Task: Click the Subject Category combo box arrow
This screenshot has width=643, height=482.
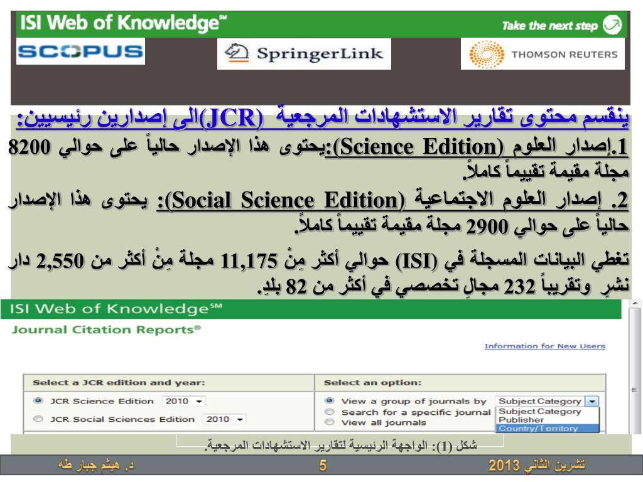Action: click(592, 401)
